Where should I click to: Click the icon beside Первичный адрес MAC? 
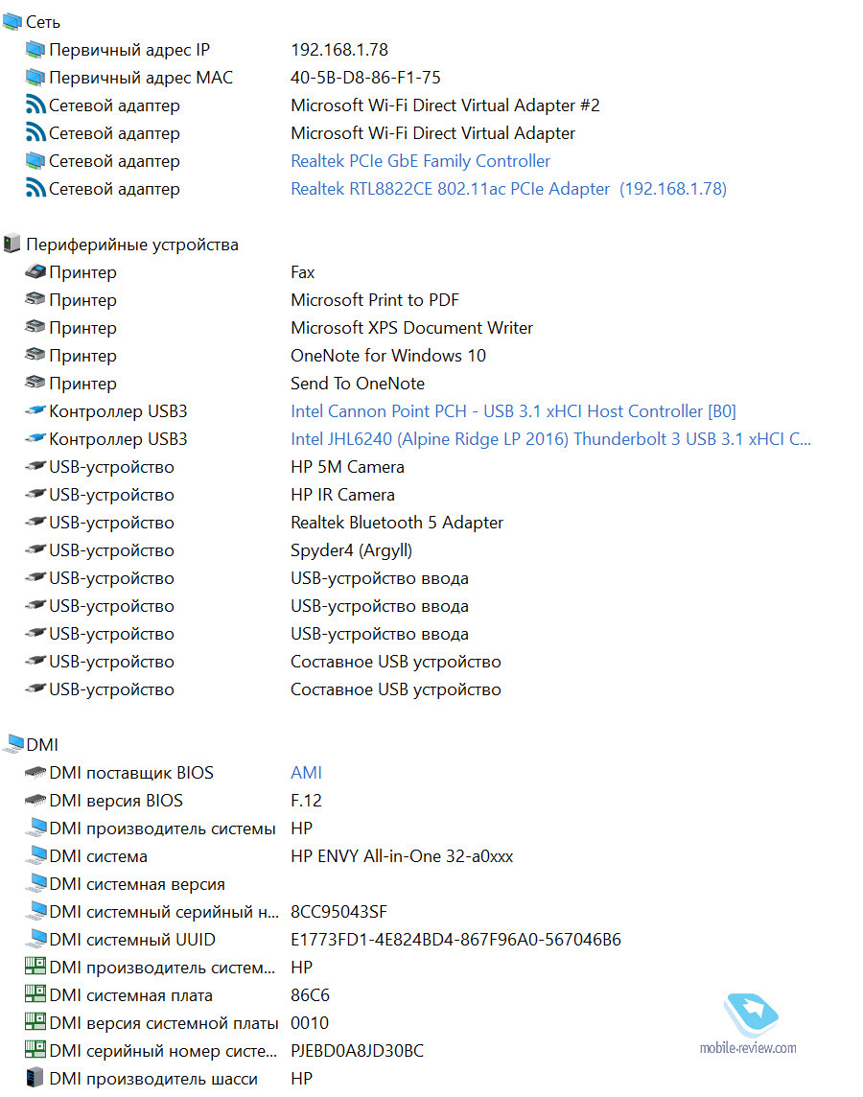(35, 78)
